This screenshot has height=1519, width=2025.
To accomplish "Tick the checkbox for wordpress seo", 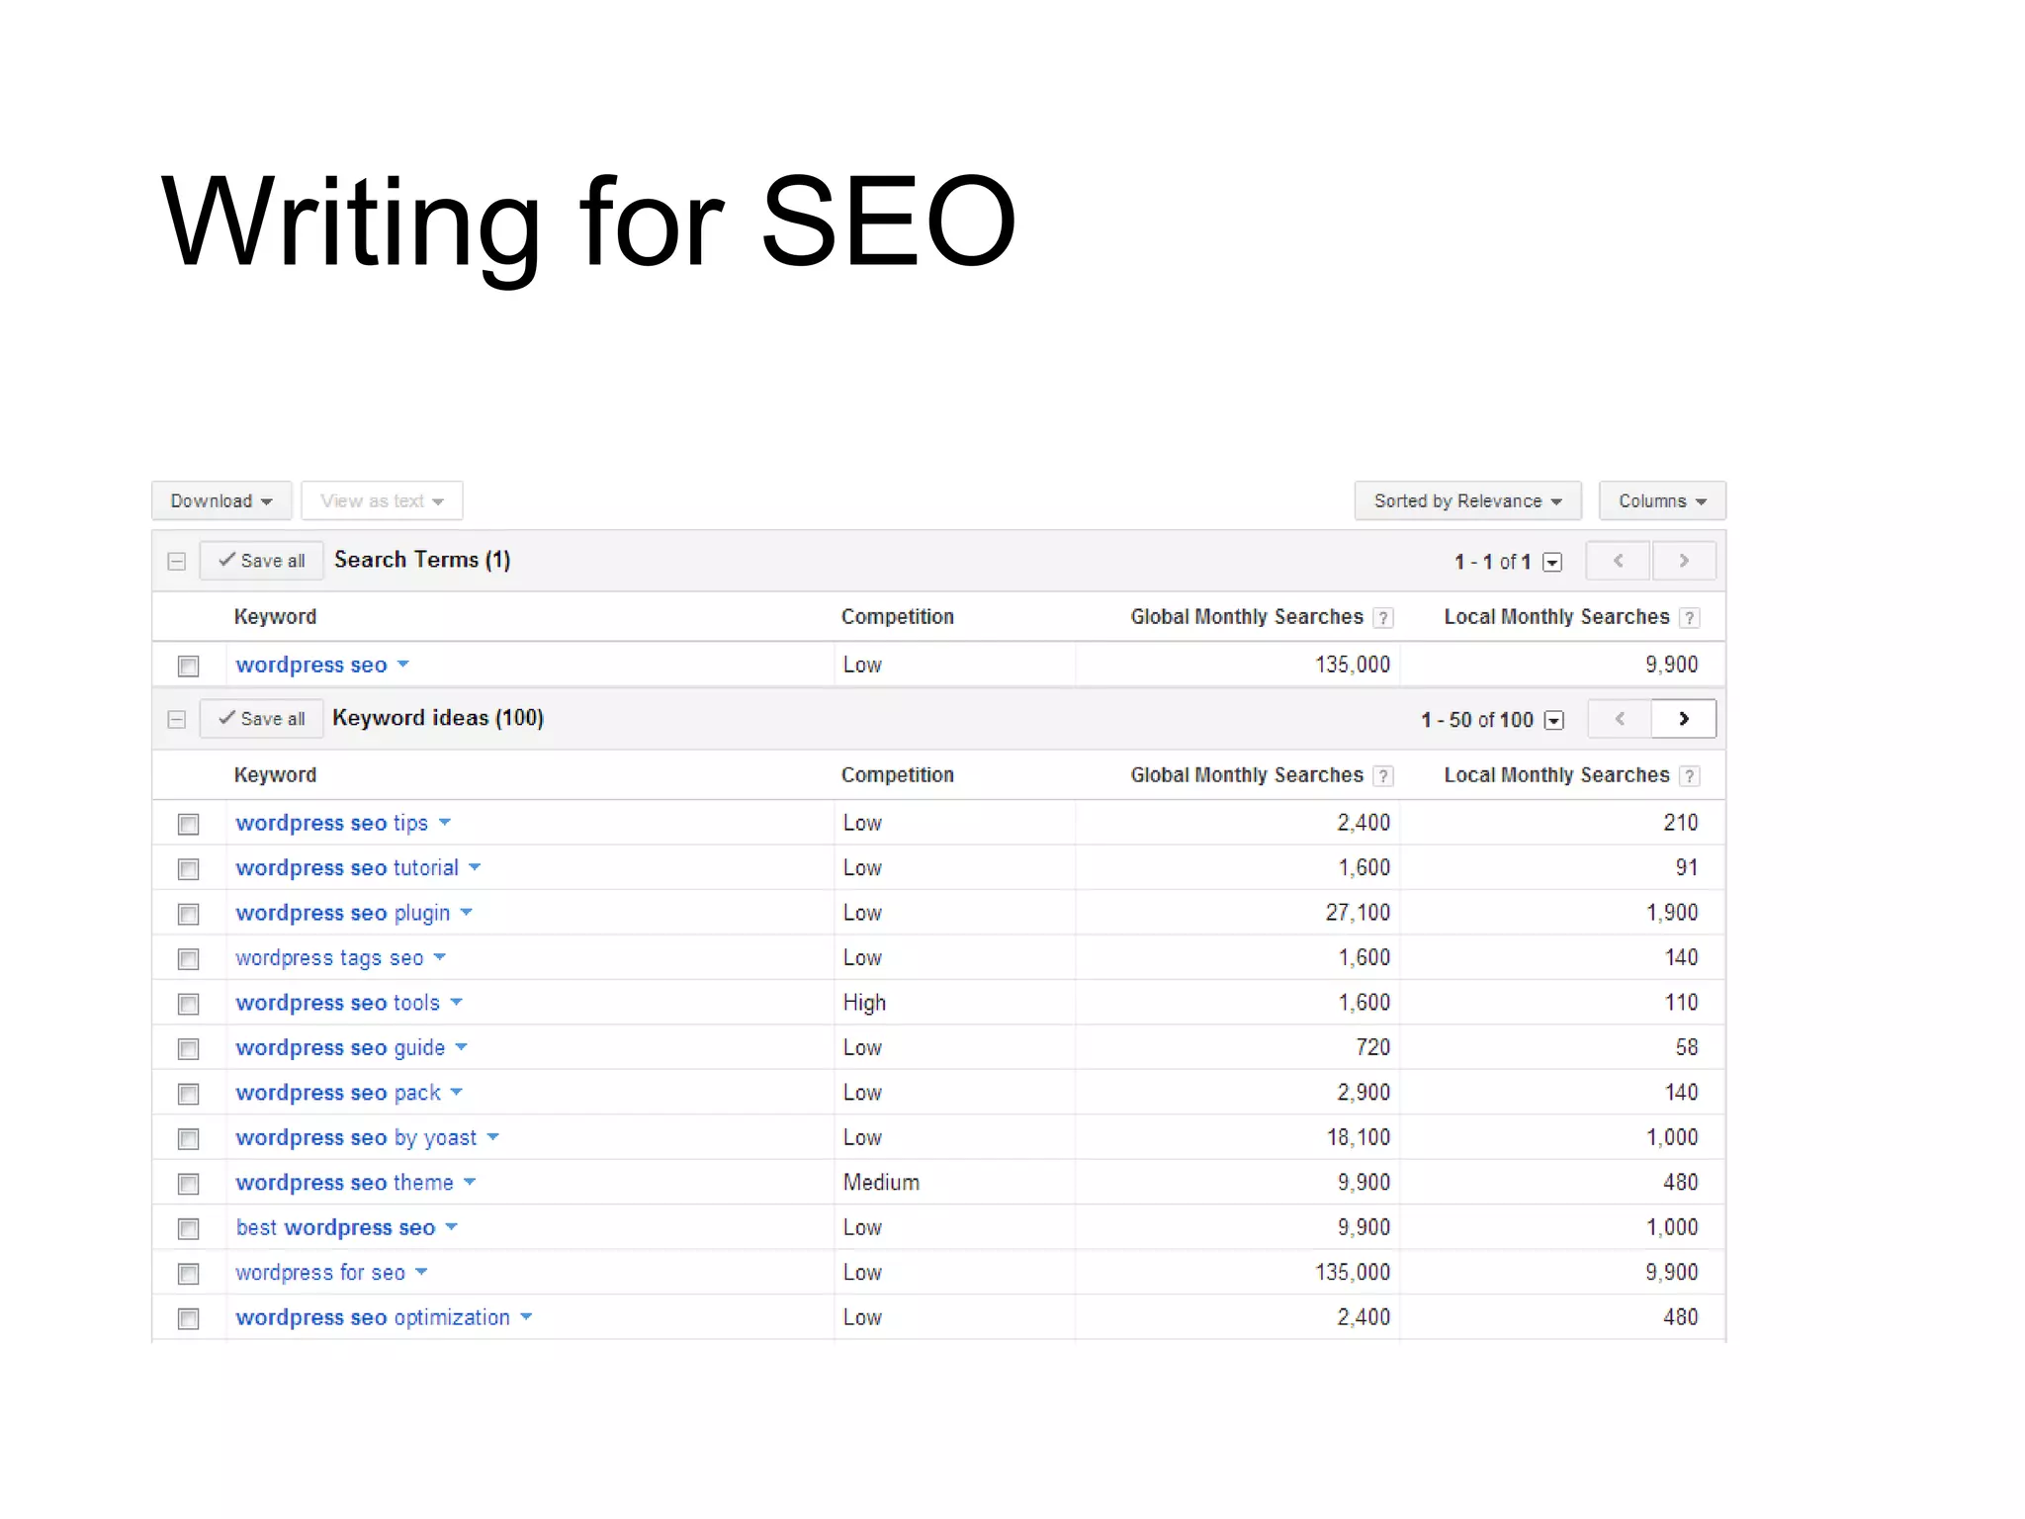I will (189, 667).
